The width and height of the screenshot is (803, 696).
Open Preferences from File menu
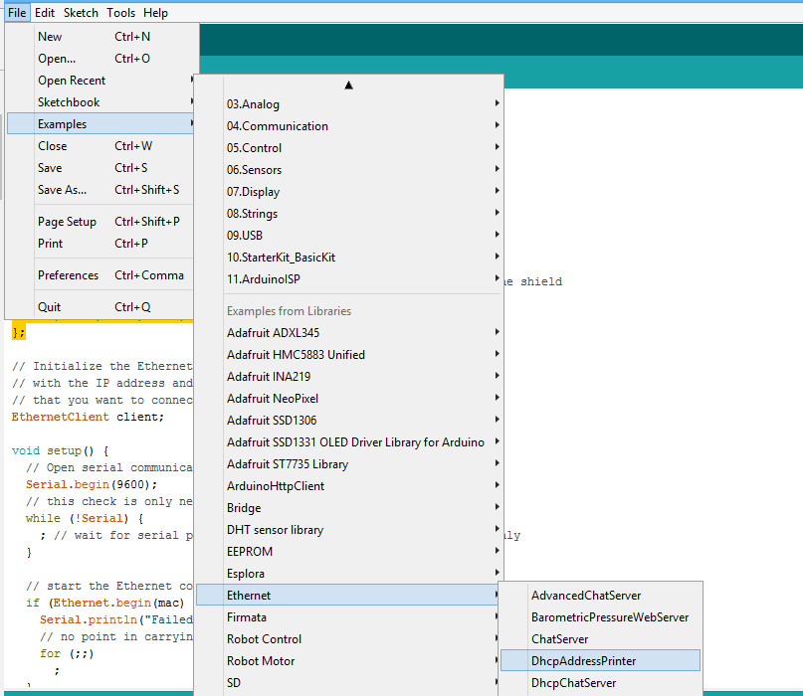pos(100,275)
